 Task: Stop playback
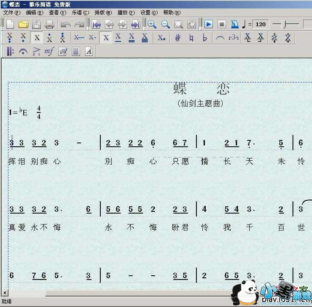222,25
